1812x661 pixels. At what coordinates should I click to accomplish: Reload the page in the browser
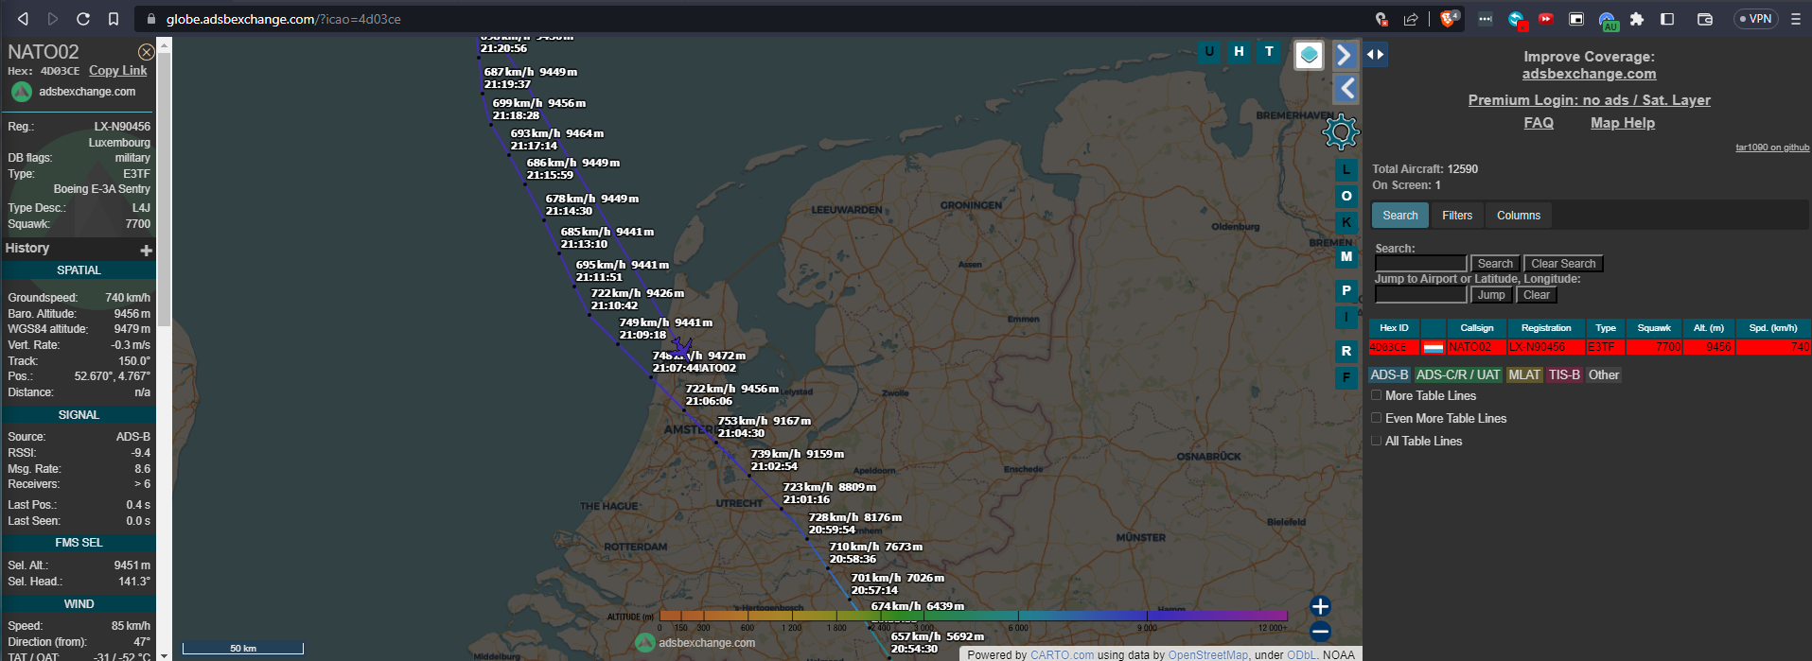point(83,19)
